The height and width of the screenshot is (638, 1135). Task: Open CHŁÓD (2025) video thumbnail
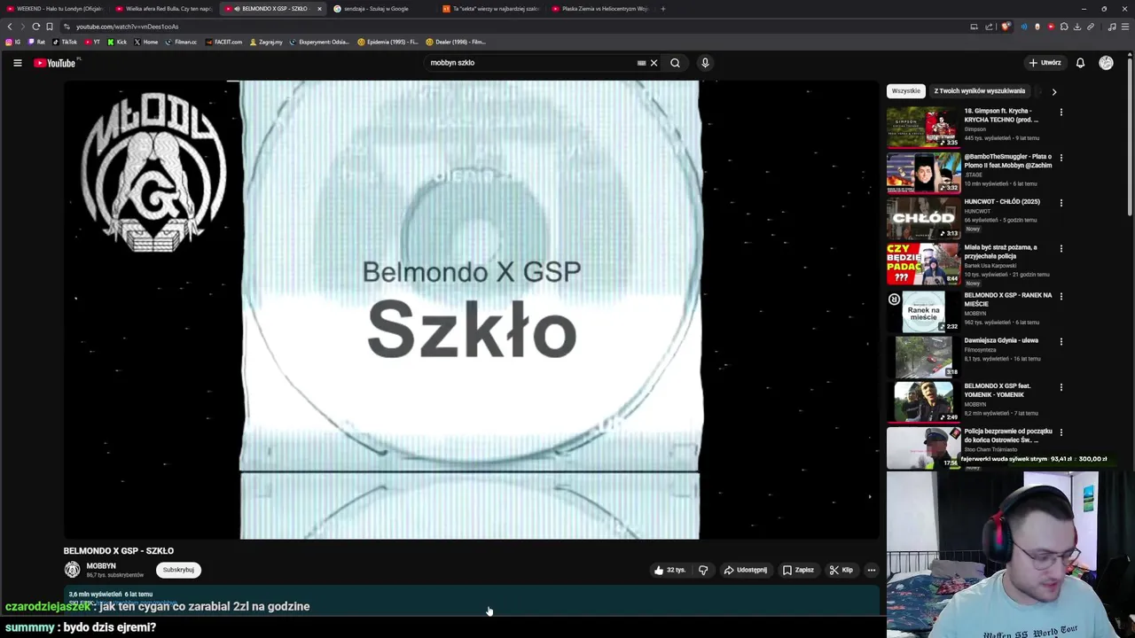(923, 218)
